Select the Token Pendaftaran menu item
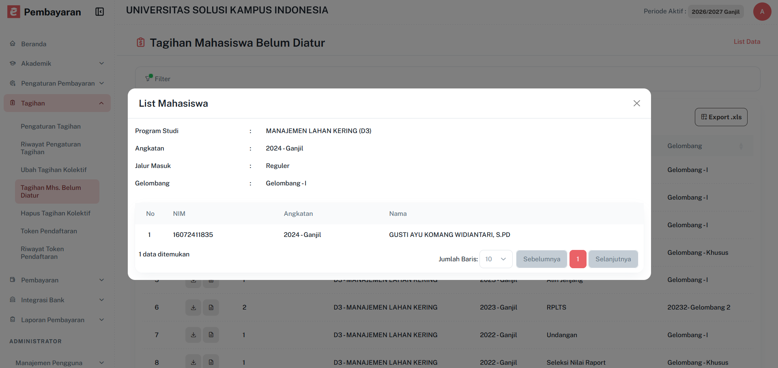778x368 pixels. pyautogui.click(x=49, y=231)
